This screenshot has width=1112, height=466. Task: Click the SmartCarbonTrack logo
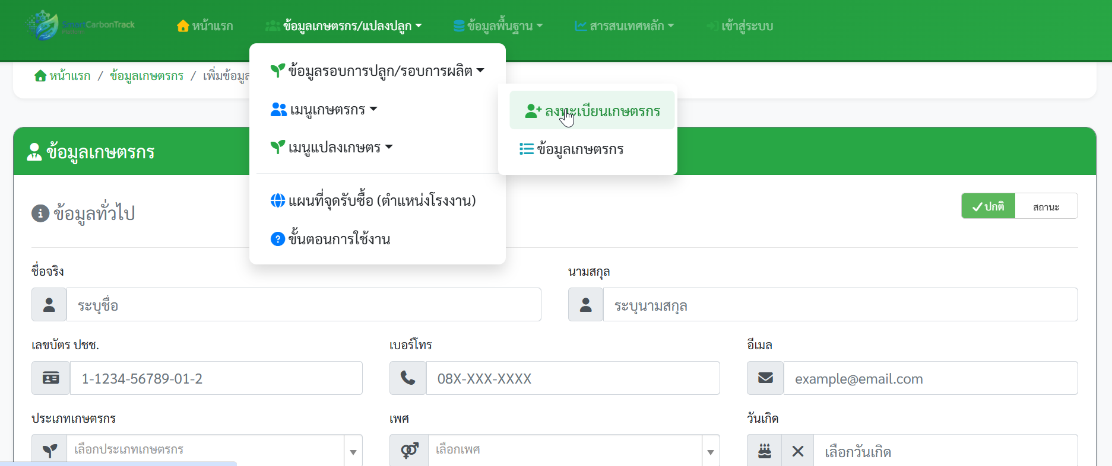pos(80,25)
